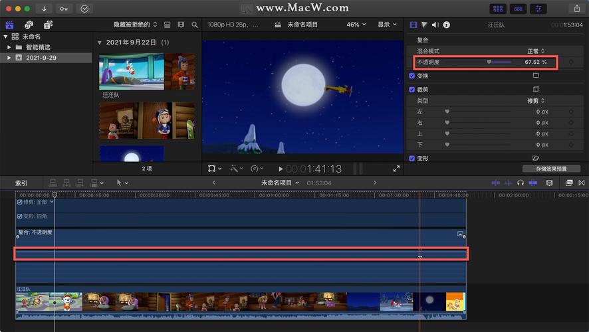
Task: Show distort onscreen controls icon
Action: click(536, 158)
